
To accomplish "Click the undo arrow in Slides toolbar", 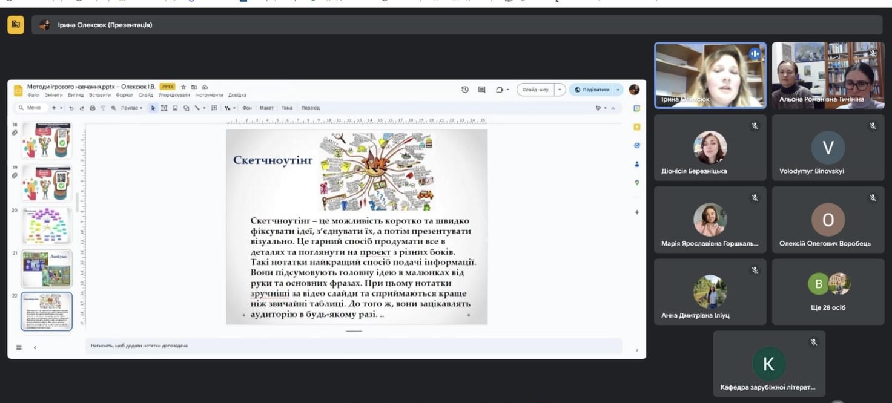I will [71, 108].
